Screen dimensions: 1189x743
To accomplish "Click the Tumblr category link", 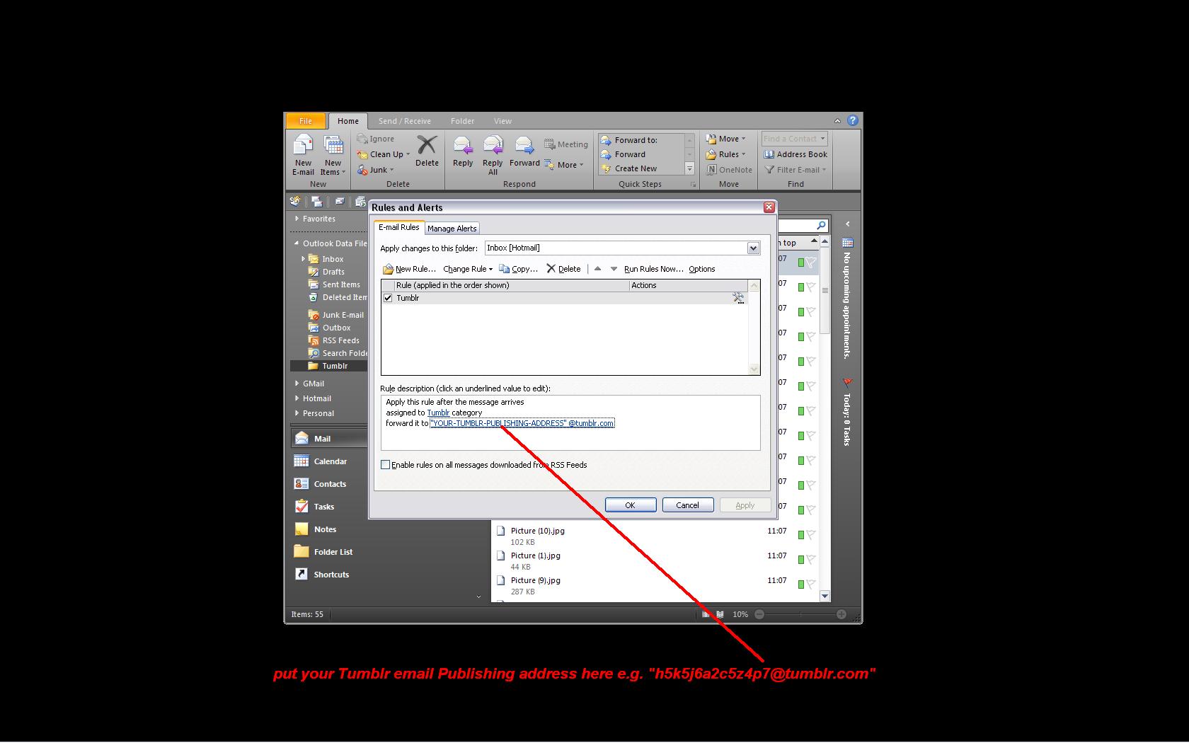I will 438,413.
